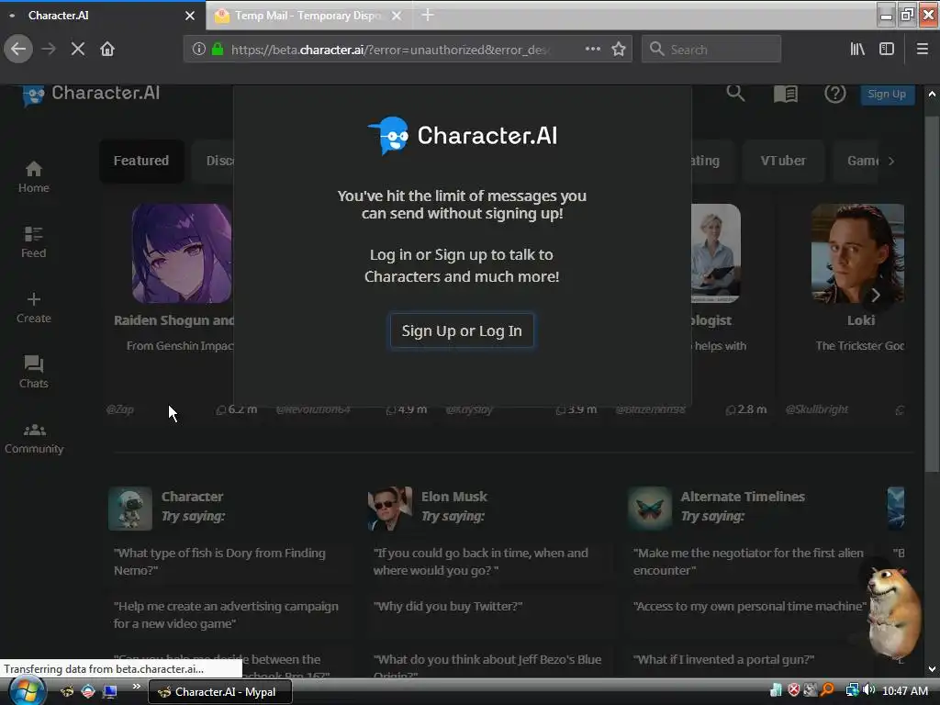
Task: Click "What if I invented a portal gun?"
Action: [x=723, y=659]
